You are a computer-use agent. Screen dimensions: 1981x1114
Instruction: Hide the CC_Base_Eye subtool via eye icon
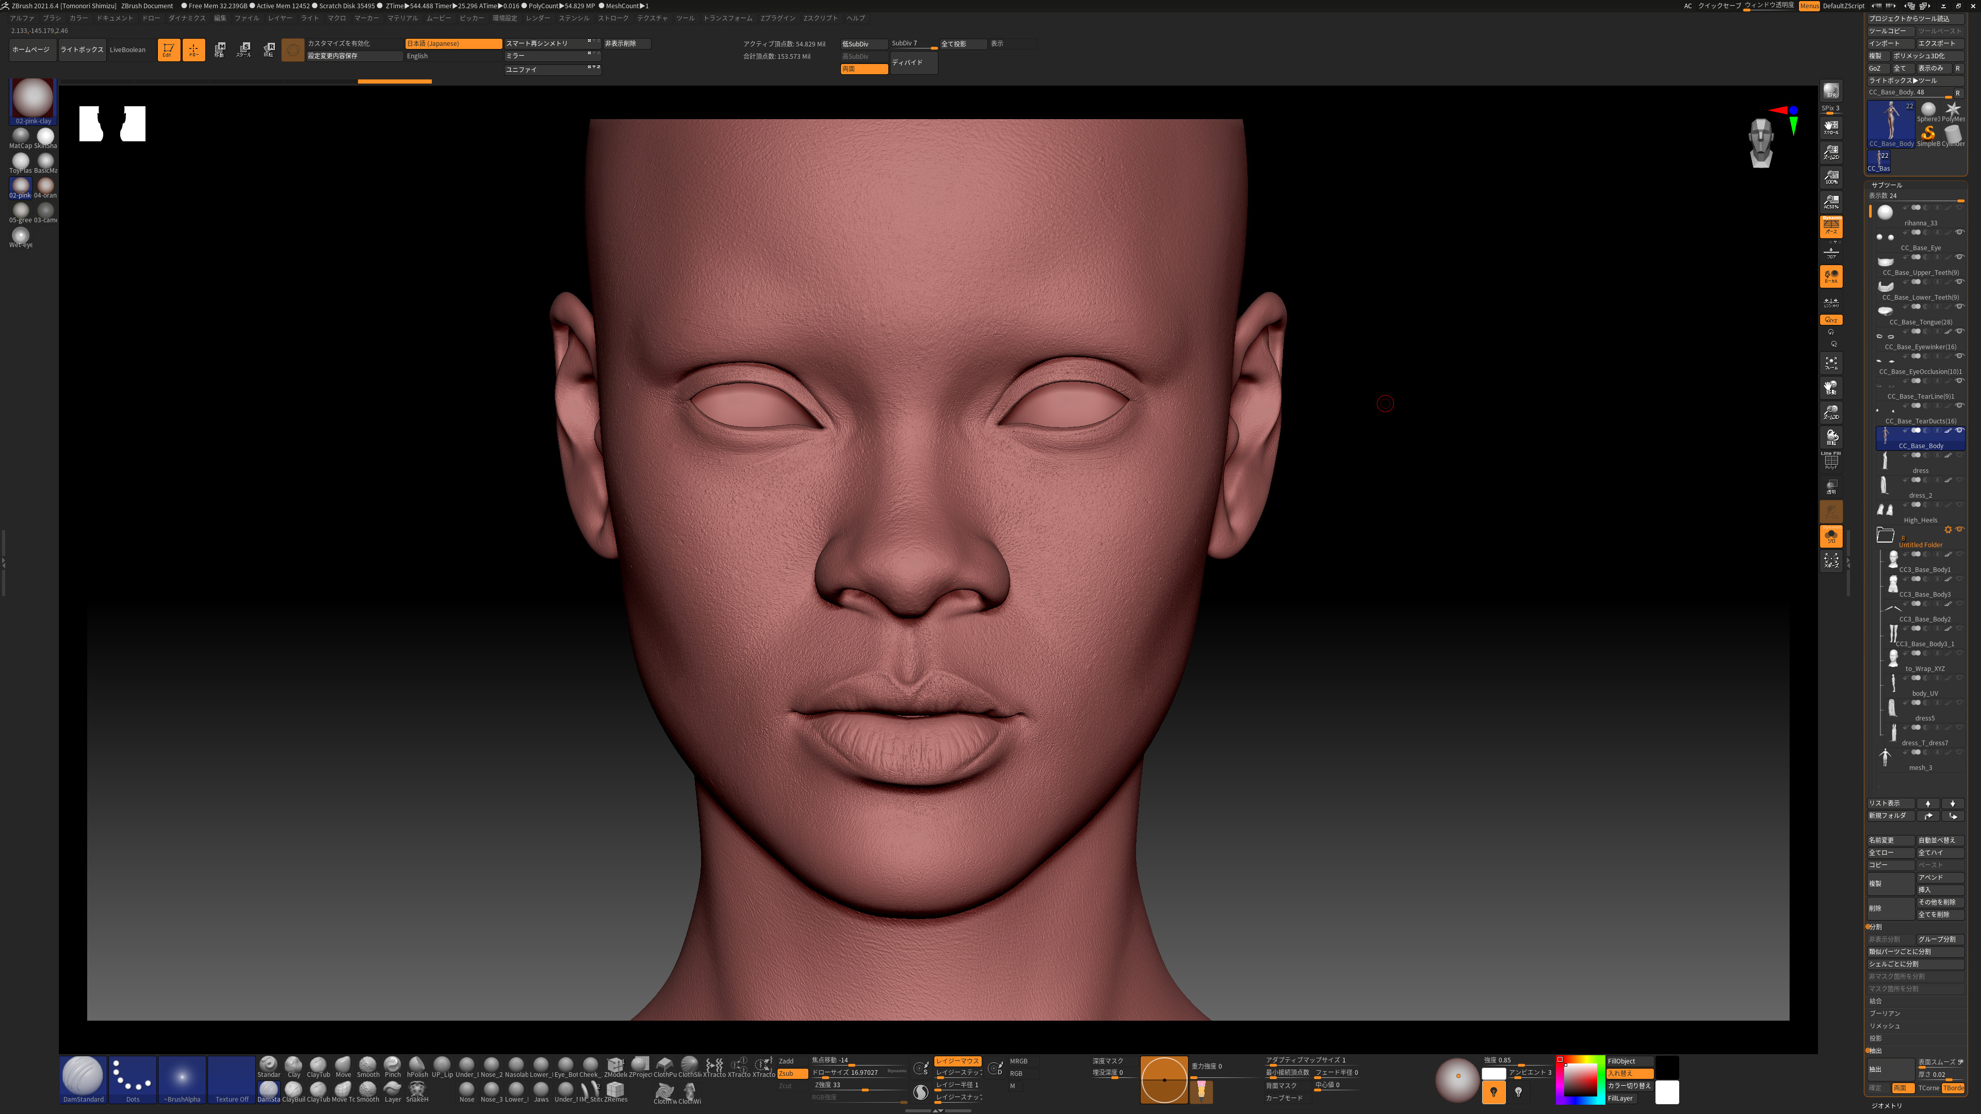click(1959, 232)
